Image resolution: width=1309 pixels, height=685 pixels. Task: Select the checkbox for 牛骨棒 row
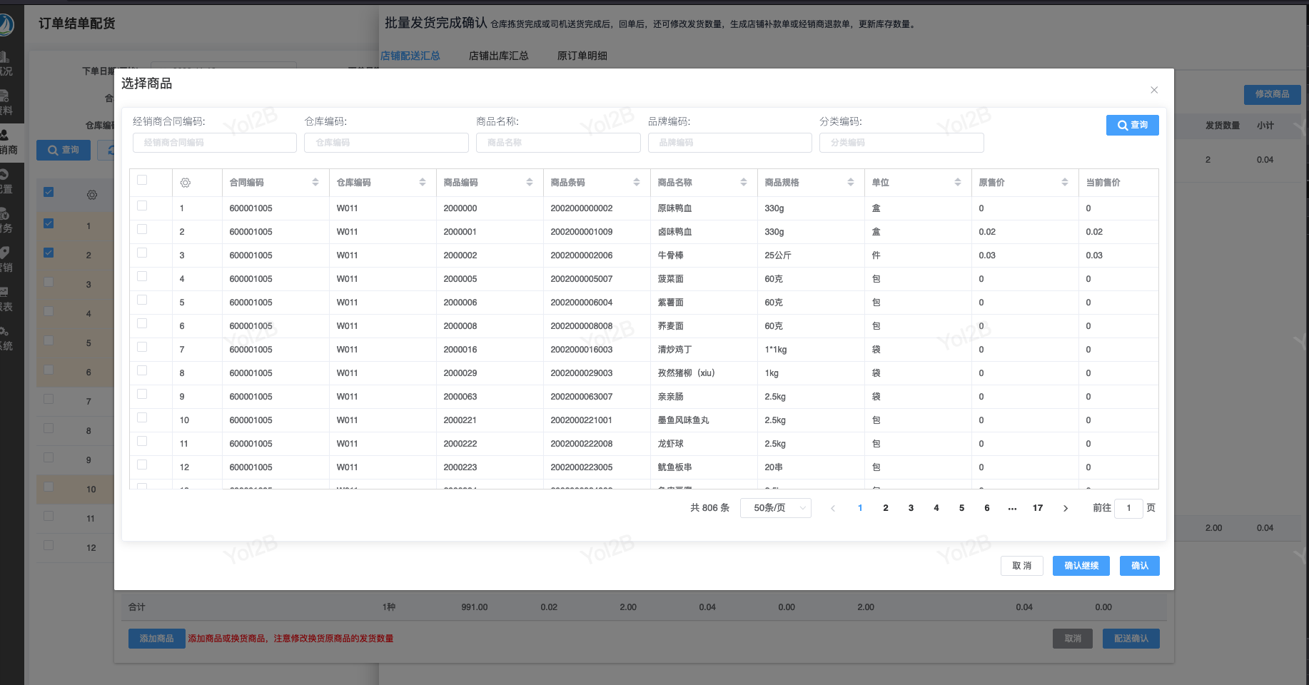click(x=142, y=253)
